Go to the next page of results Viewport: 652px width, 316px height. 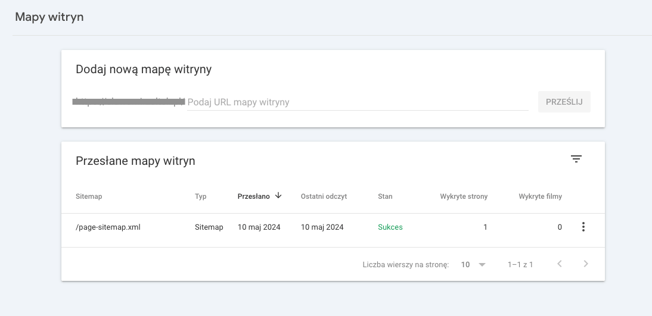click(x=586, y=264)
